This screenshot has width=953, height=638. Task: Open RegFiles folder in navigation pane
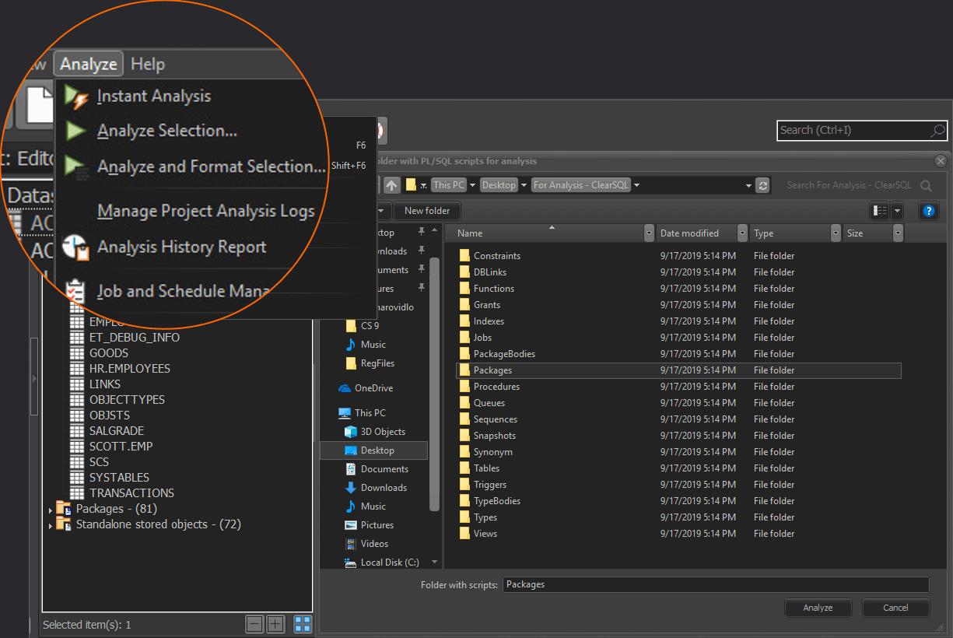tap(377, 363)
